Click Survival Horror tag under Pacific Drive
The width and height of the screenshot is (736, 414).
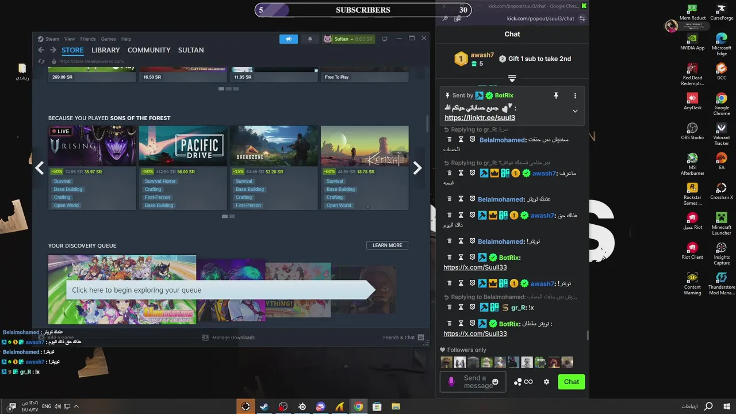point(160,181)
